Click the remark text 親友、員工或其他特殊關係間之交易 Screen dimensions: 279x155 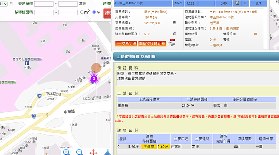click(147, 73)
